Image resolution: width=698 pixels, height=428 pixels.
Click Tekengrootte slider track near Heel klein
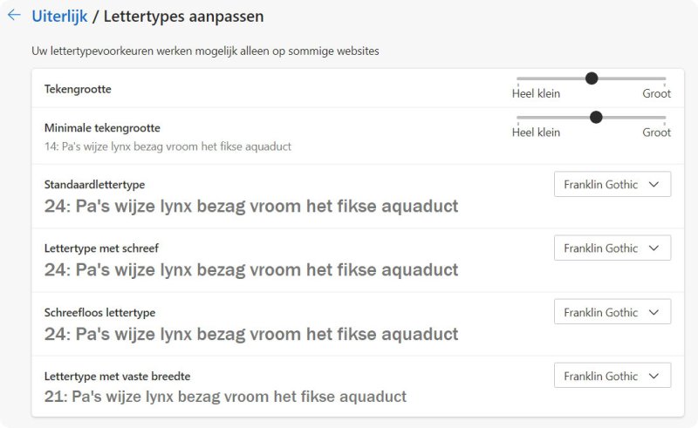(528, 78)
